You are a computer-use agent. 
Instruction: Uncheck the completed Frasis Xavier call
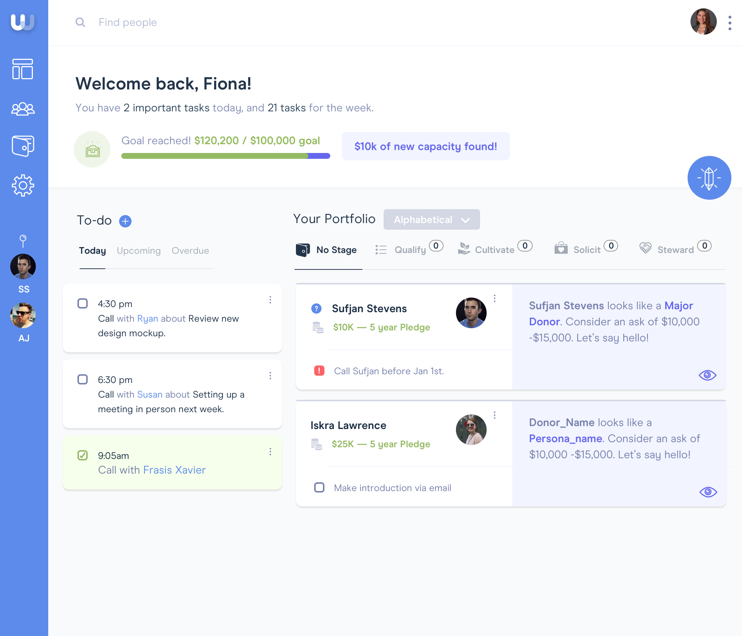coord(83,455)
